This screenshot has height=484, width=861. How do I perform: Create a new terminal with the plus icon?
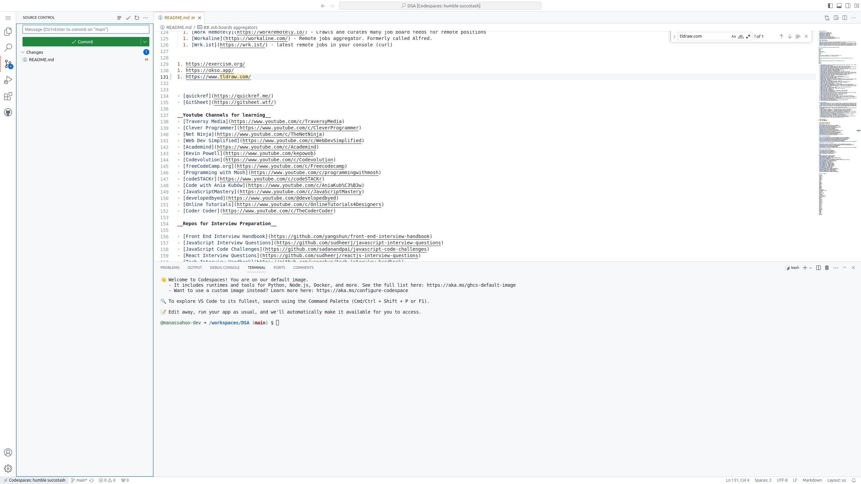tap(804, 268)
